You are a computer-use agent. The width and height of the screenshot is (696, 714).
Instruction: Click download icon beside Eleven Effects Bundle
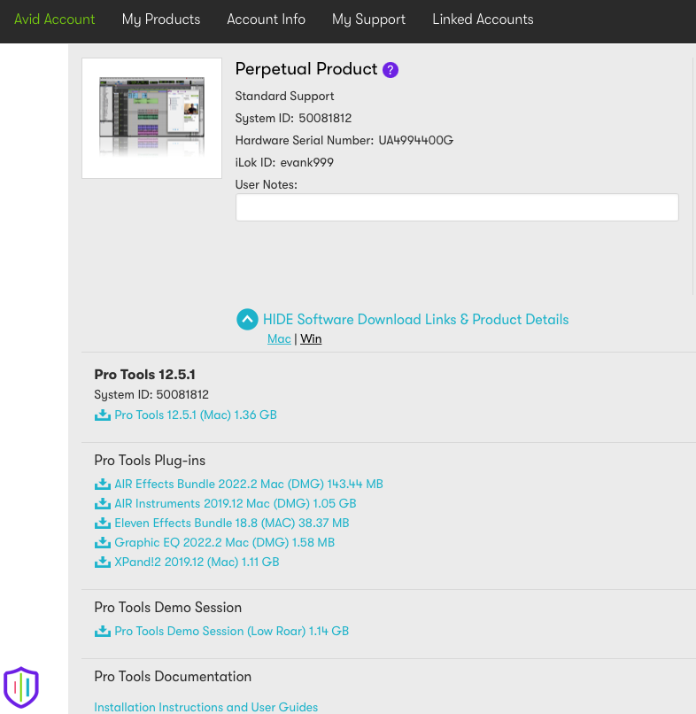pos(103,524)
